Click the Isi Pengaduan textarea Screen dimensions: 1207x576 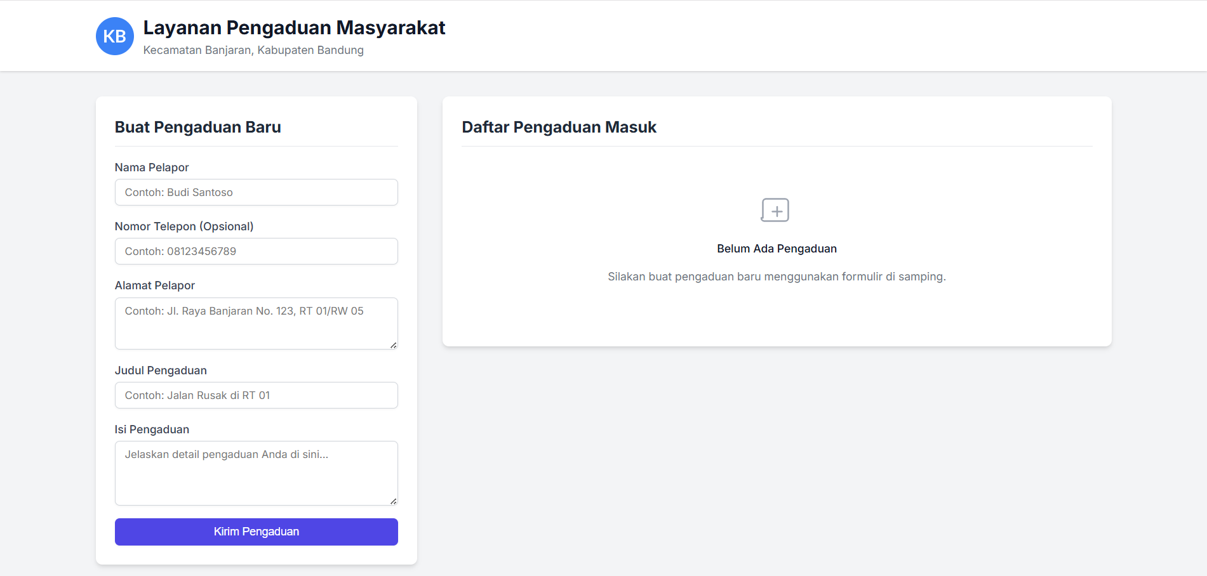click(x=256, y=473)
